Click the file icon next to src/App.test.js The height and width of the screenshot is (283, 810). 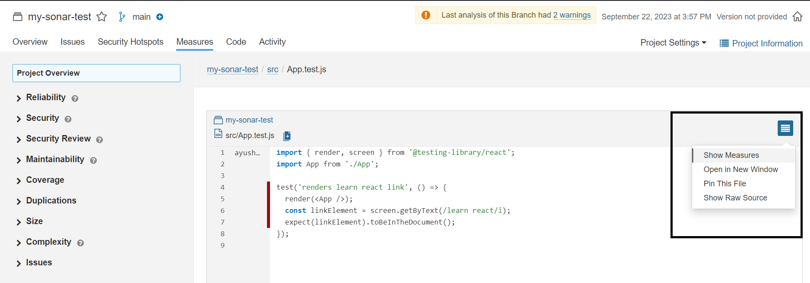click(218, 134)
